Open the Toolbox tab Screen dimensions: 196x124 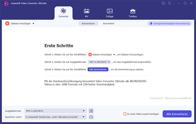[x=133, y=13]
